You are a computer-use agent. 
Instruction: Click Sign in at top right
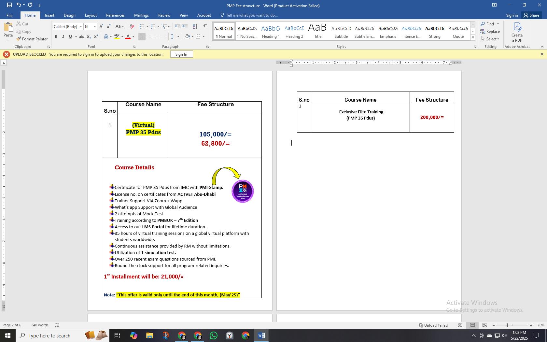512,15
